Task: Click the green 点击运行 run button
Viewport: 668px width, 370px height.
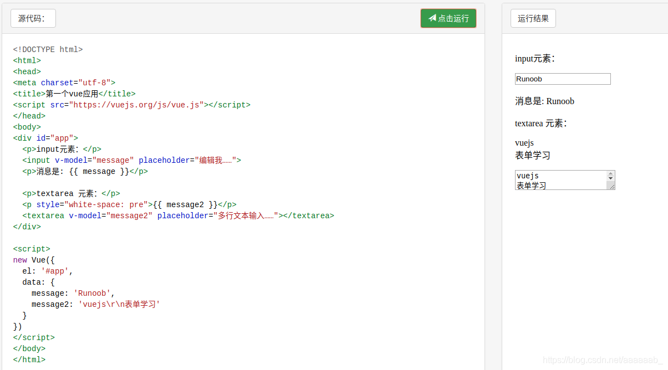Action: point(448,18)
